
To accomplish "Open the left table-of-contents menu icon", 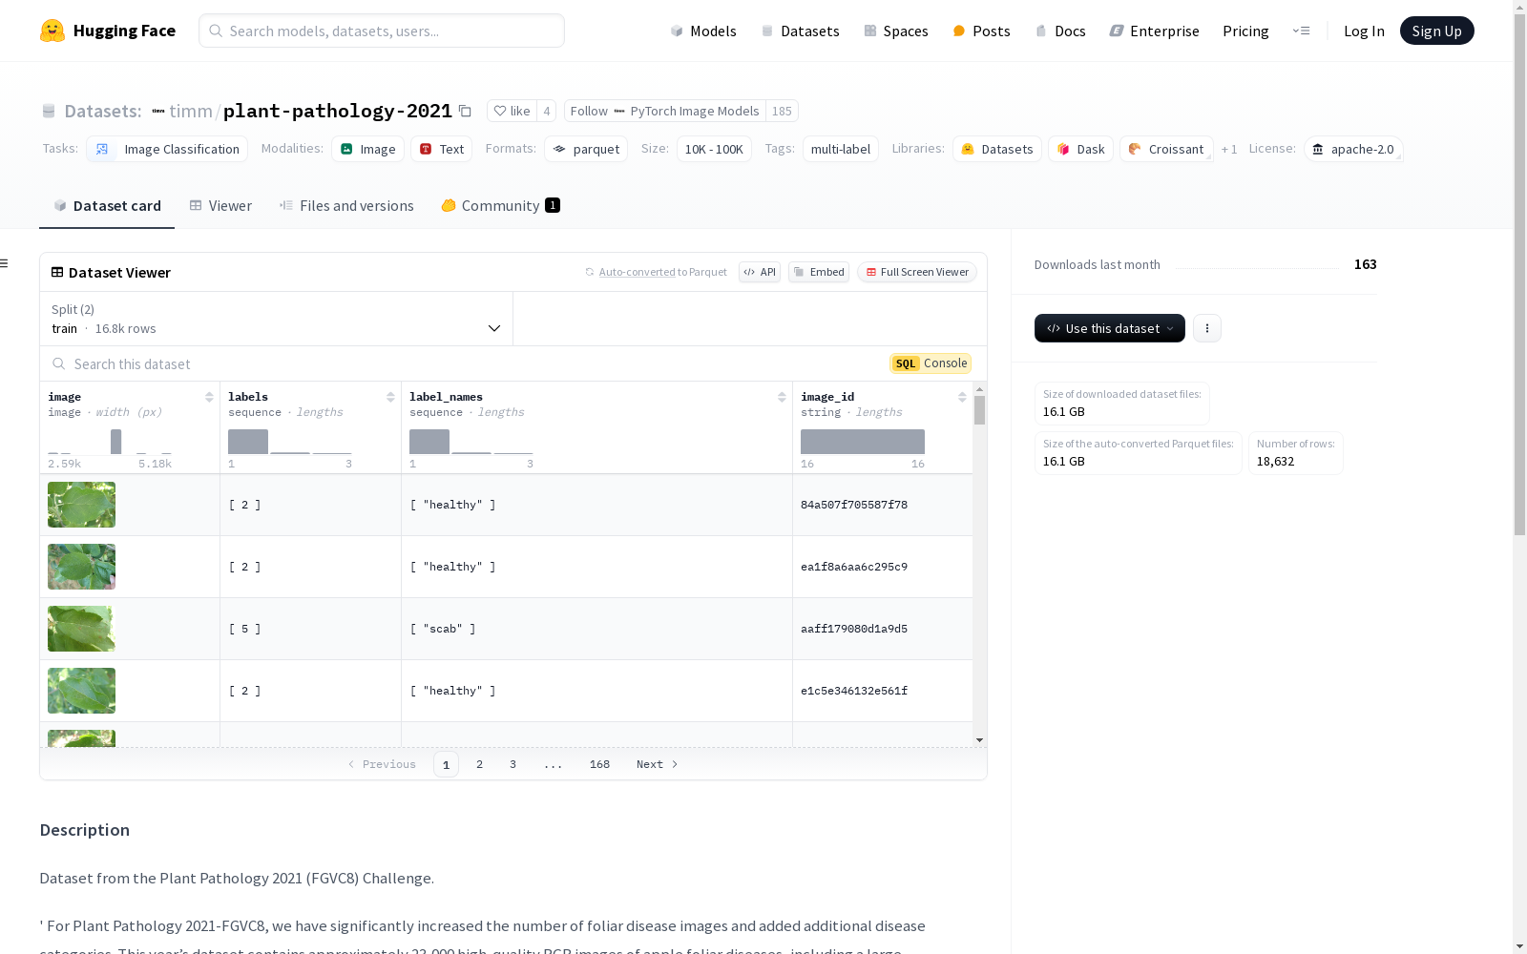I will click(x=5, y=263).
